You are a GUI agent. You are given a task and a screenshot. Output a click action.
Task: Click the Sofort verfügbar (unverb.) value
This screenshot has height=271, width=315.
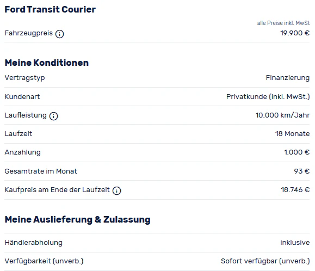click(265, 261)
